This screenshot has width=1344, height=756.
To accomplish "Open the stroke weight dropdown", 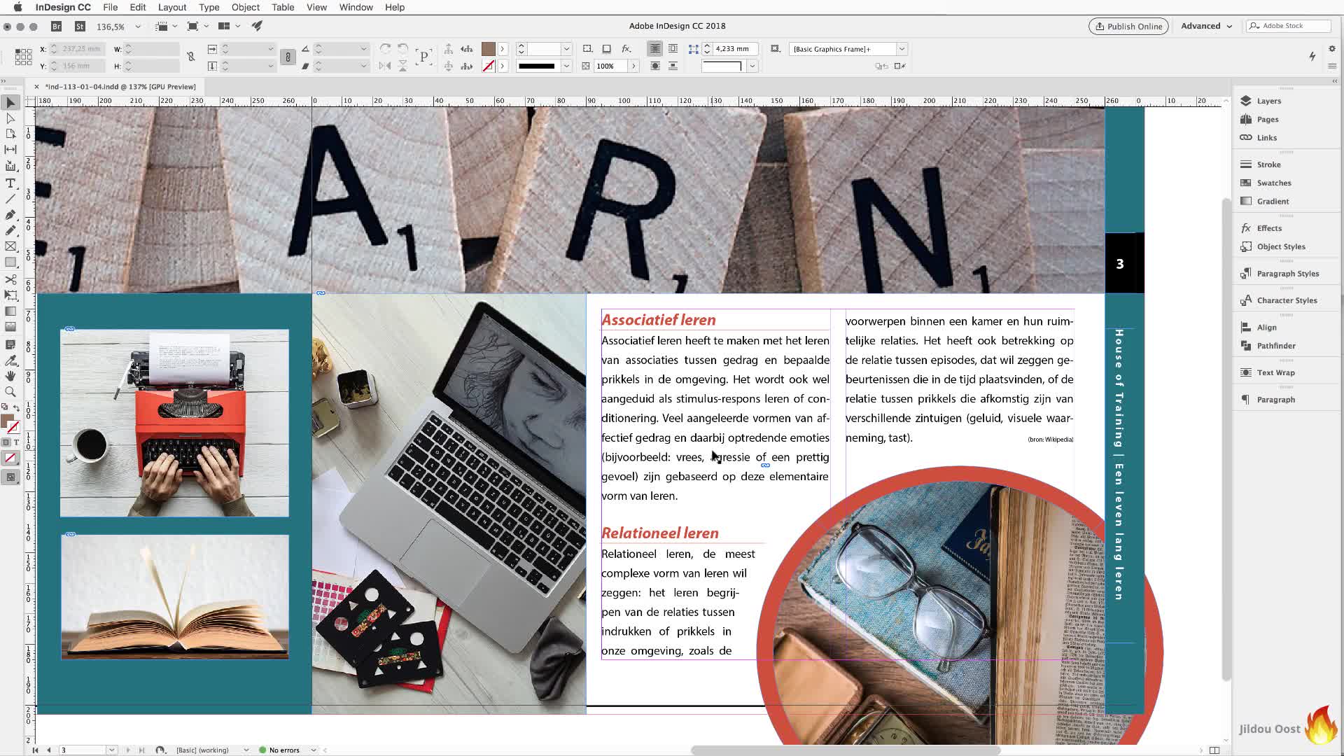I will 566,49.
